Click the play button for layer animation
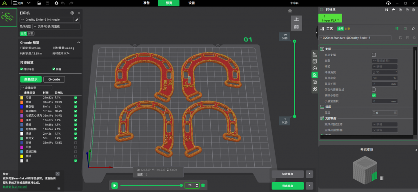 [x=115, y=185]
